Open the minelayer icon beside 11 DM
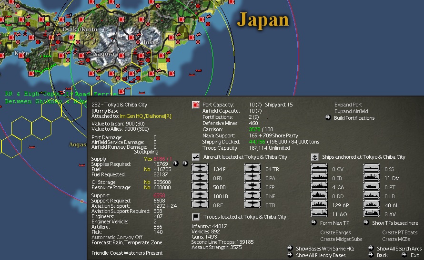Image resolution: width=424 pixels, height=260 pixels. (371, 177)
